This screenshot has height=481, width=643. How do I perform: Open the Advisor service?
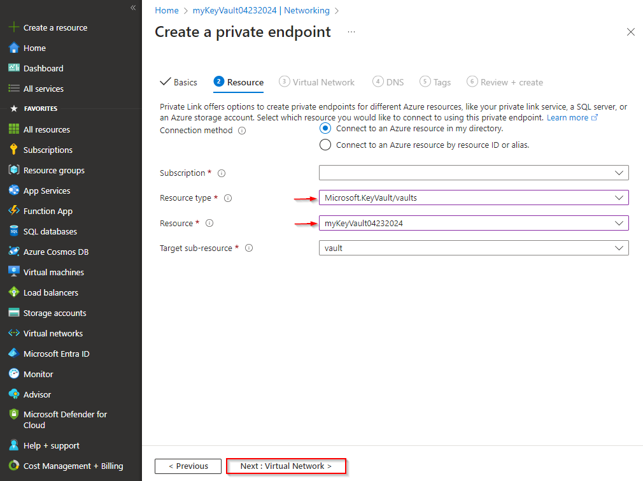(x=40, y=394)
